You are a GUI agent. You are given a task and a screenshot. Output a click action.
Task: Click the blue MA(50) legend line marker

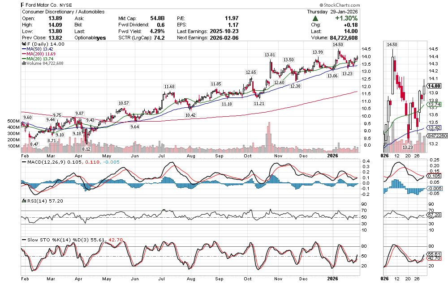pos(23,50)
